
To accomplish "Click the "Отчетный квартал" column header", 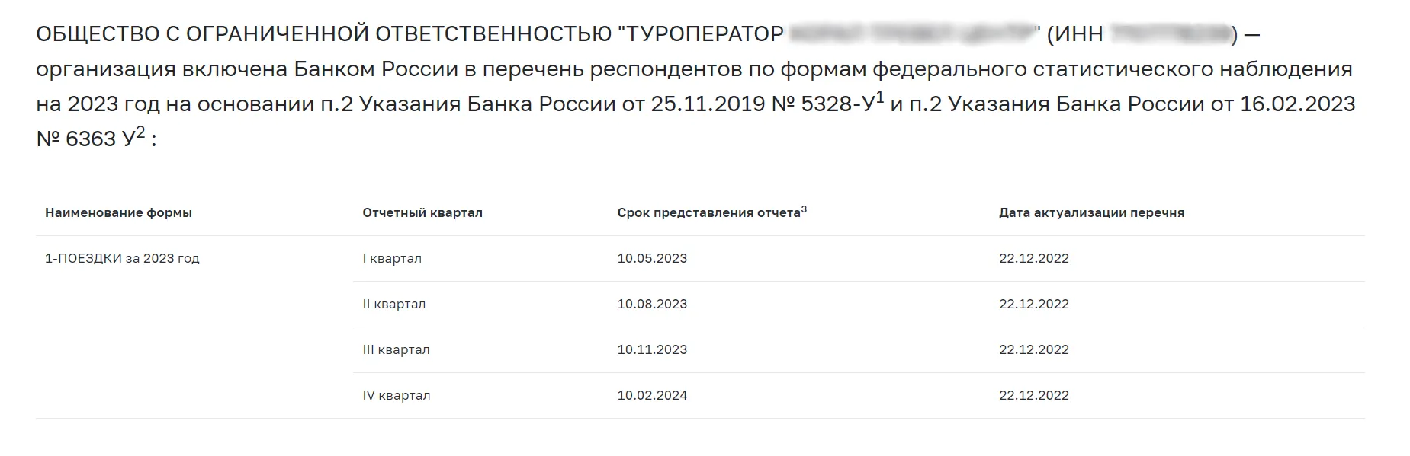I will tap(422, 213).
